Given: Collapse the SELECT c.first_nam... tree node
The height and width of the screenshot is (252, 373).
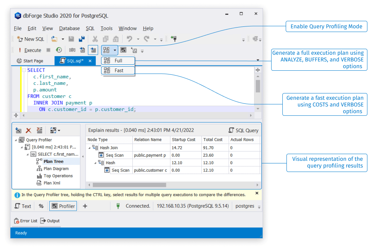Looking at the screenshot, I should point(28,154).
